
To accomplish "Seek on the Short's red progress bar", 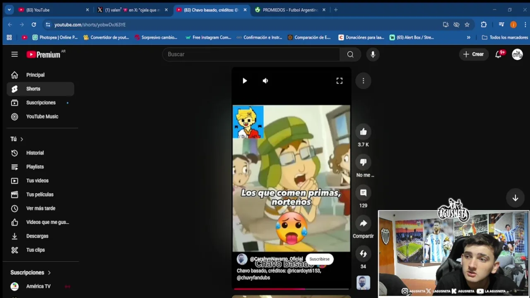I will 291,289.
